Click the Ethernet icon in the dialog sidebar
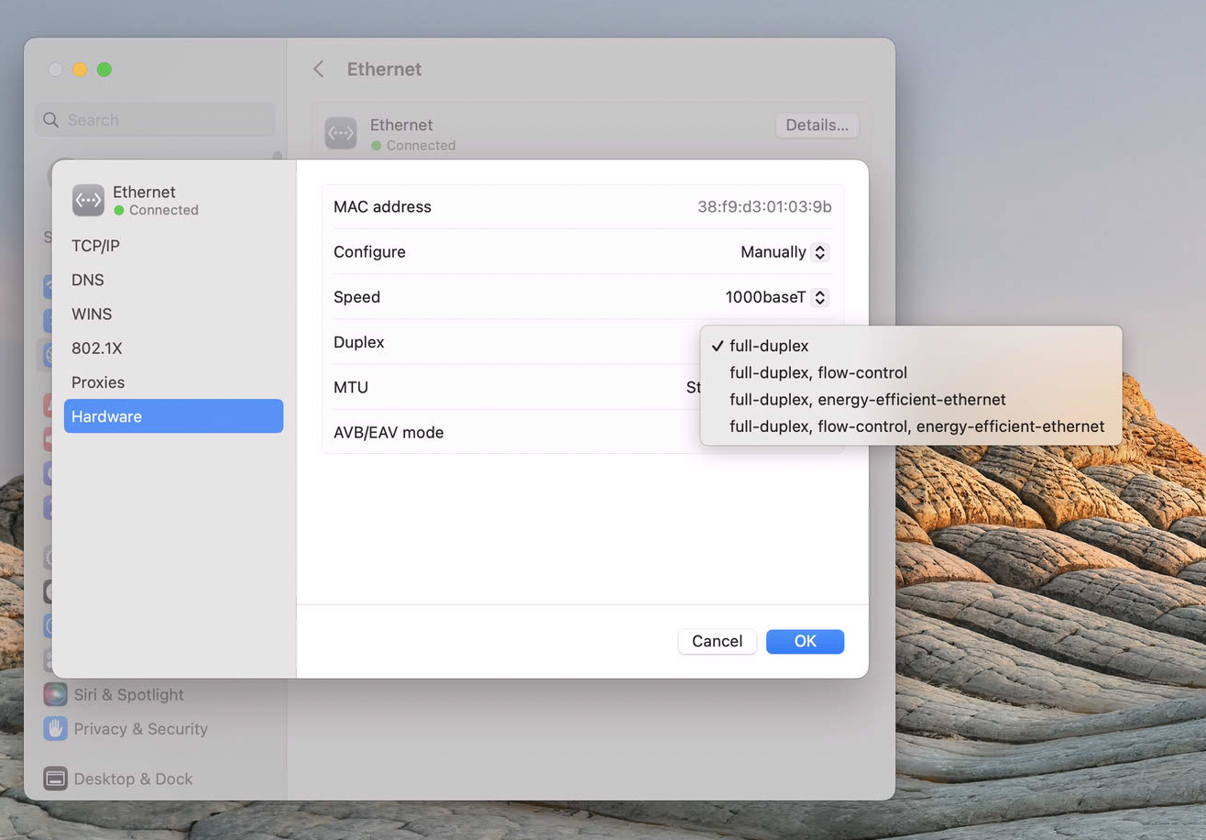1206x840 pixels. click(x=88, y=200)
